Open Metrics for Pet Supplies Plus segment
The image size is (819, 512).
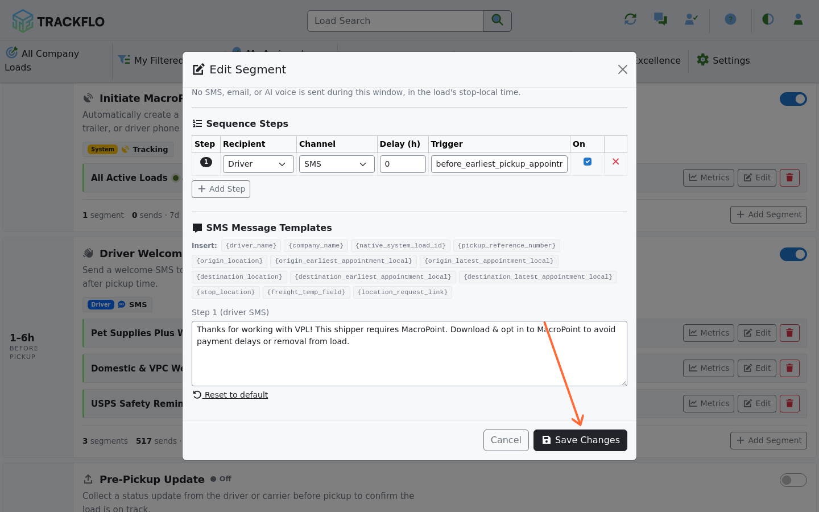click(709, 333)
